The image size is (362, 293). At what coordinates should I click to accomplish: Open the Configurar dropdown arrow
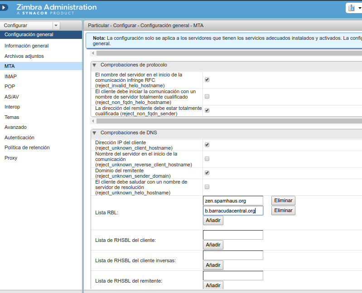(x=56, y=25)
